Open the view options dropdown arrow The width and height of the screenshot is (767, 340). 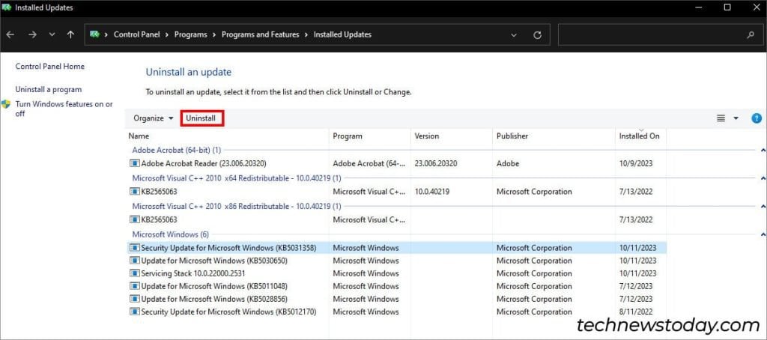pyautogui.click(x=736, y=118)
